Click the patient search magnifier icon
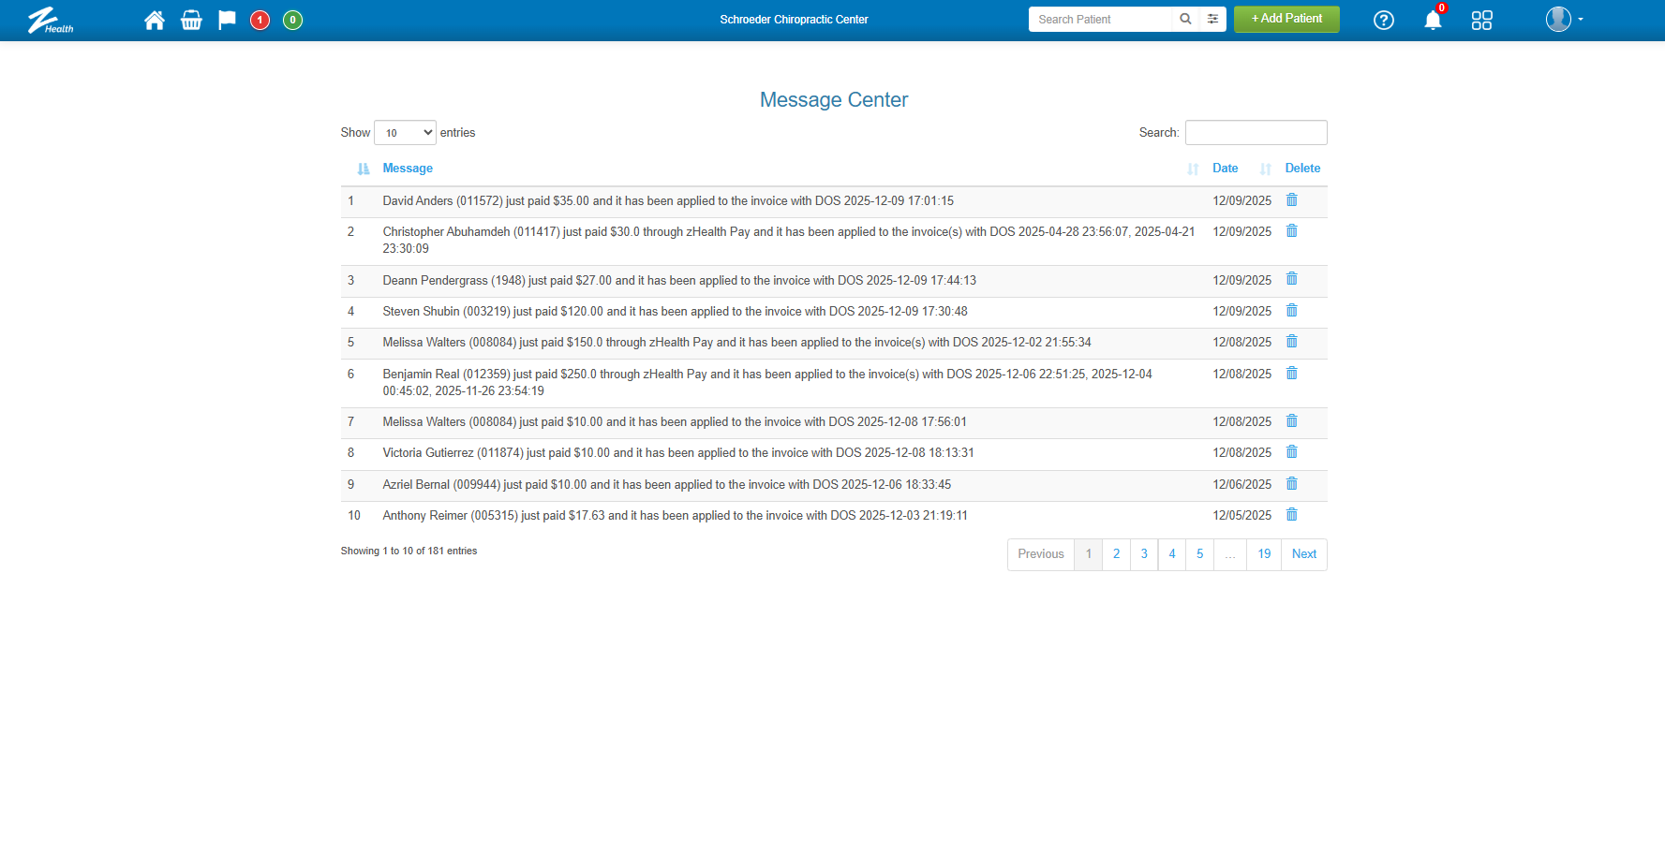This screenshot has height=853, width=1665. click(x=1185, y=19)
